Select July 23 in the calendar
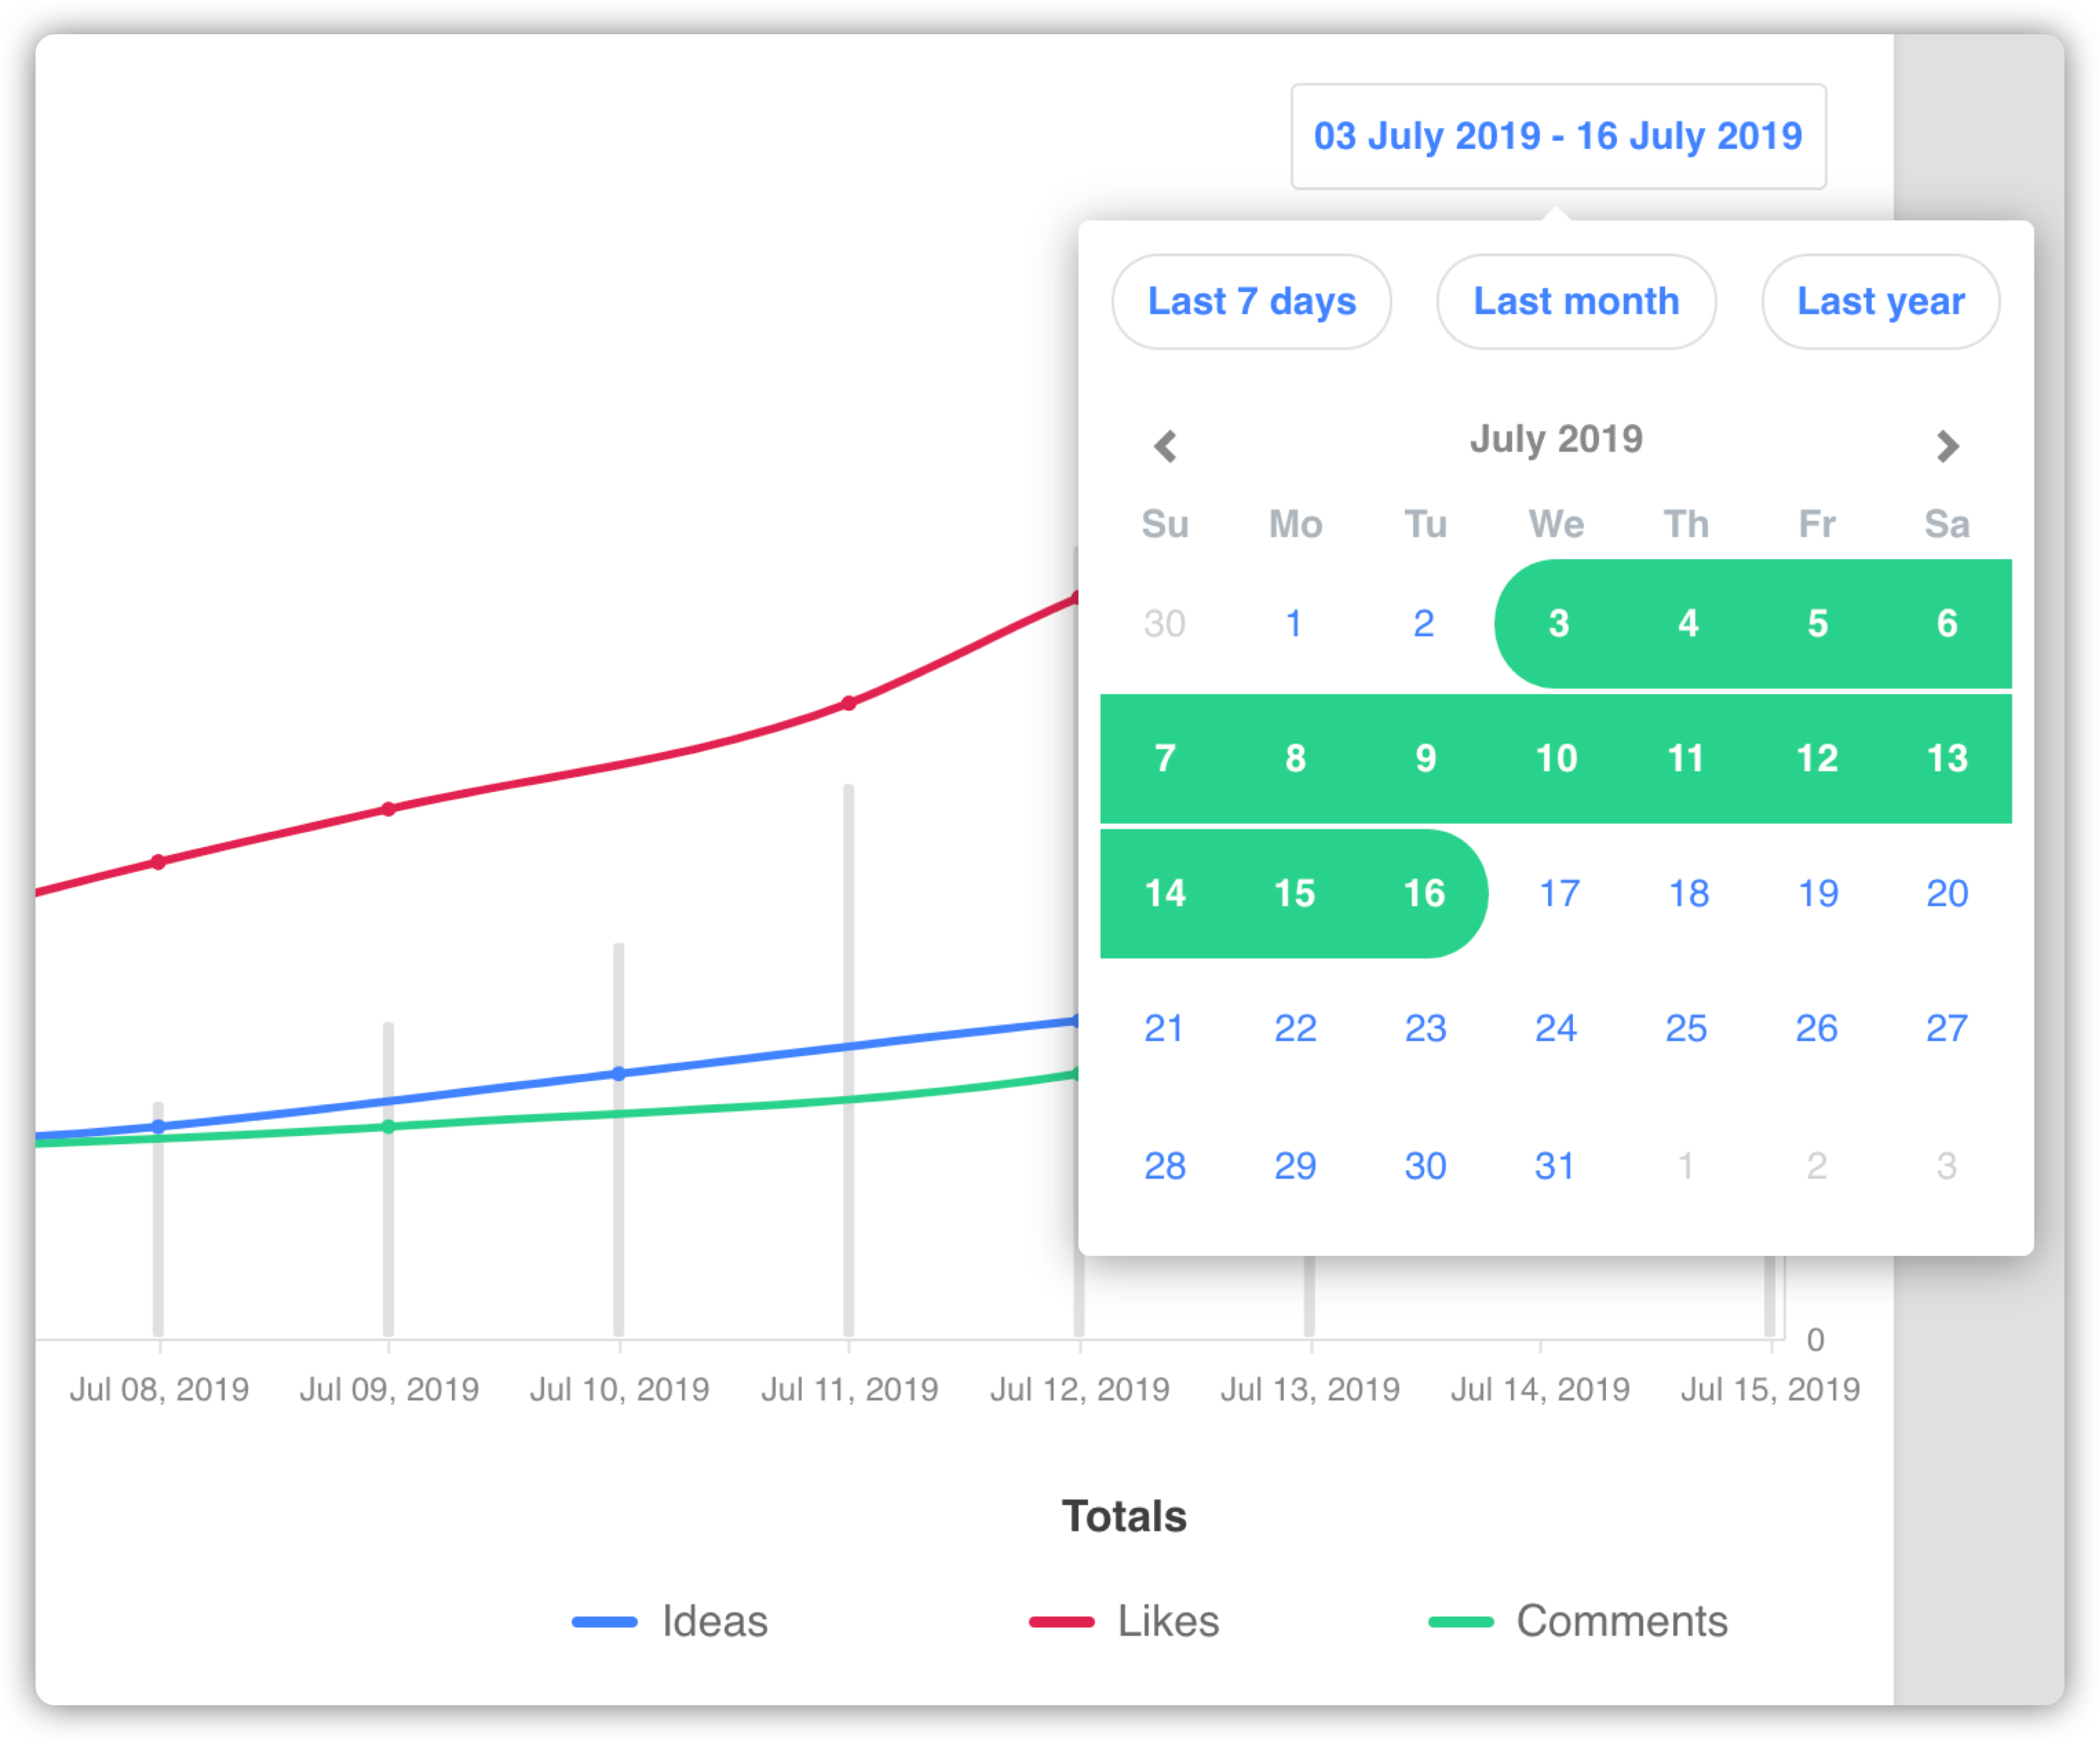Image resolution: width=2100 pixels, height=1742 pixels. [x=1425, y=1029]
